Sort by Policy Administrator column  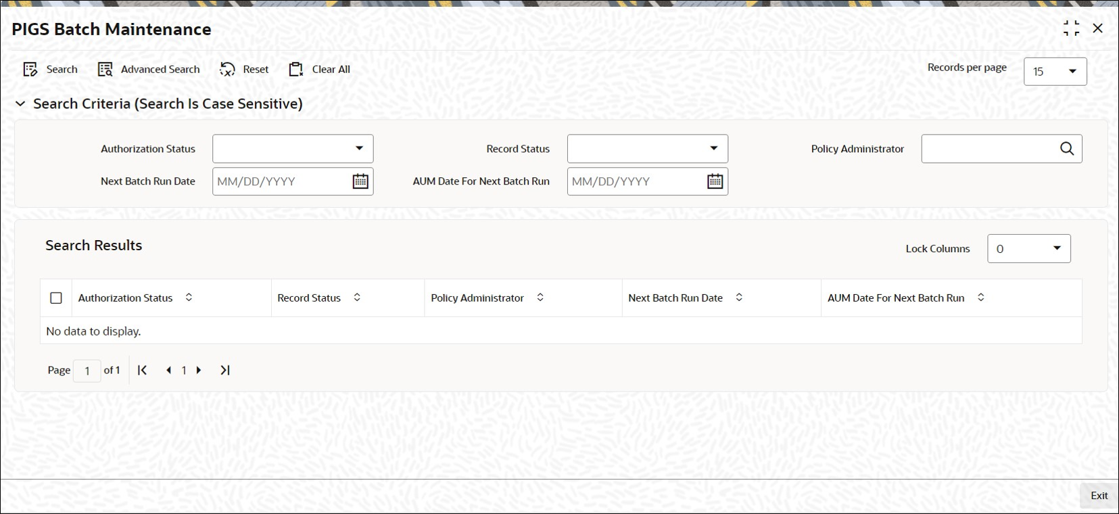pyautogui.click(x=540, y=298)
